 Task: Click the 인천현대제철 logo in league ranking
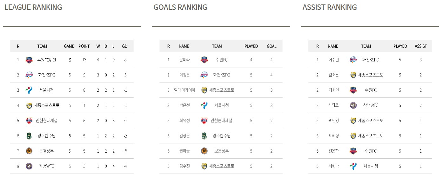click(x=29, y=121)
